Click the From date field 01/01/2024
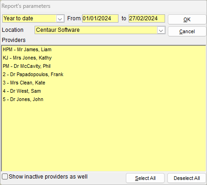The width and height of the screenshot is (207, 185). click(x=100, y=18)
